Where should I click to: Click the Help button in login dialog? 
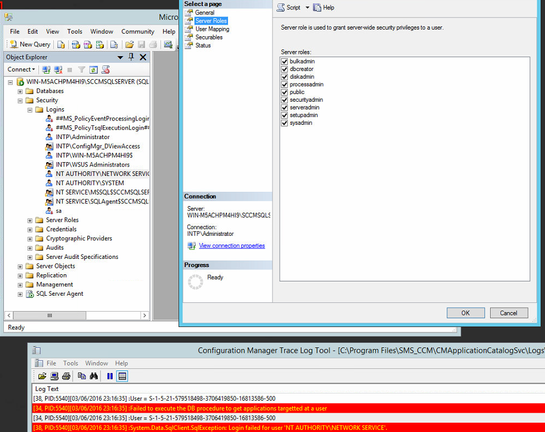[324, 7]
